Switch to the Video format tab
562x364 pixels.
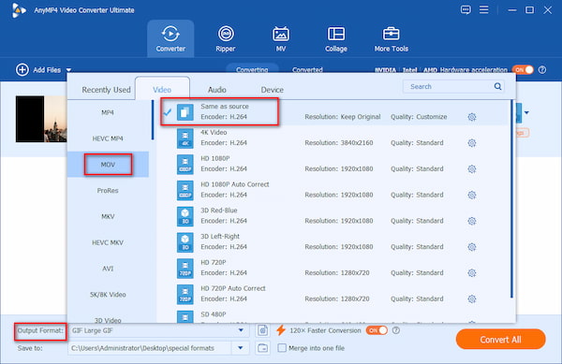[162, 90]
